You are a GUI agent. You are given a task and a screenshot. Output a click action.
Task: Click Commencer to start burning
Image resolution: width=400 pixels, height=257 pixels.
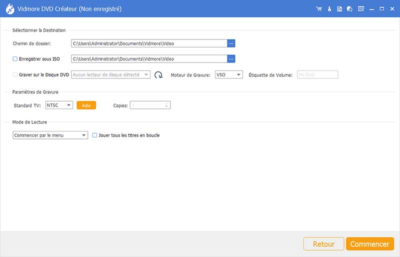[x=369, y=244]
